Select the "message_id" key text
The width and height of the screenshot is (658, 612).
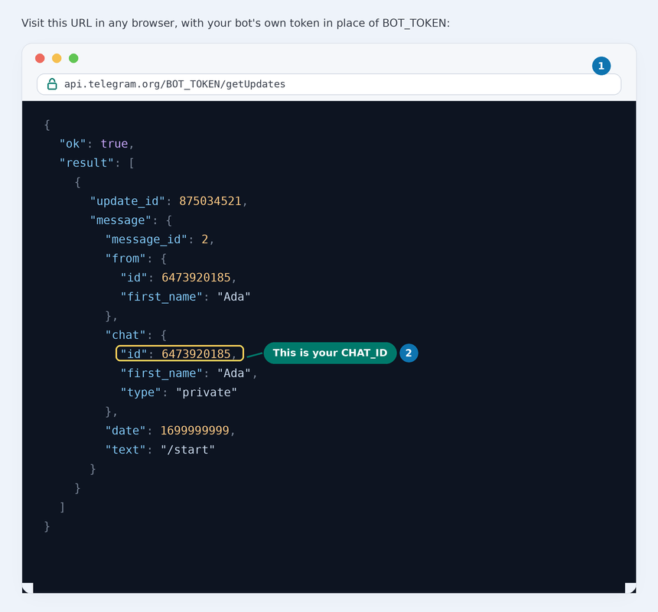[146, 239]
